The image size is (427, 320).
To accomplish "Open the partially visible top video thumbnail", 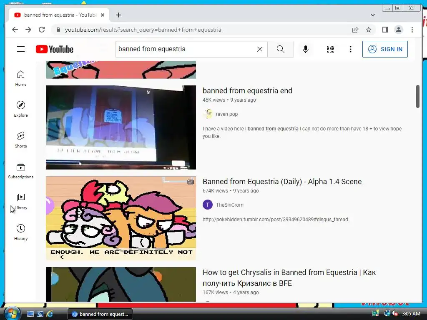I will pyautogui.click(x=121, y=70).
